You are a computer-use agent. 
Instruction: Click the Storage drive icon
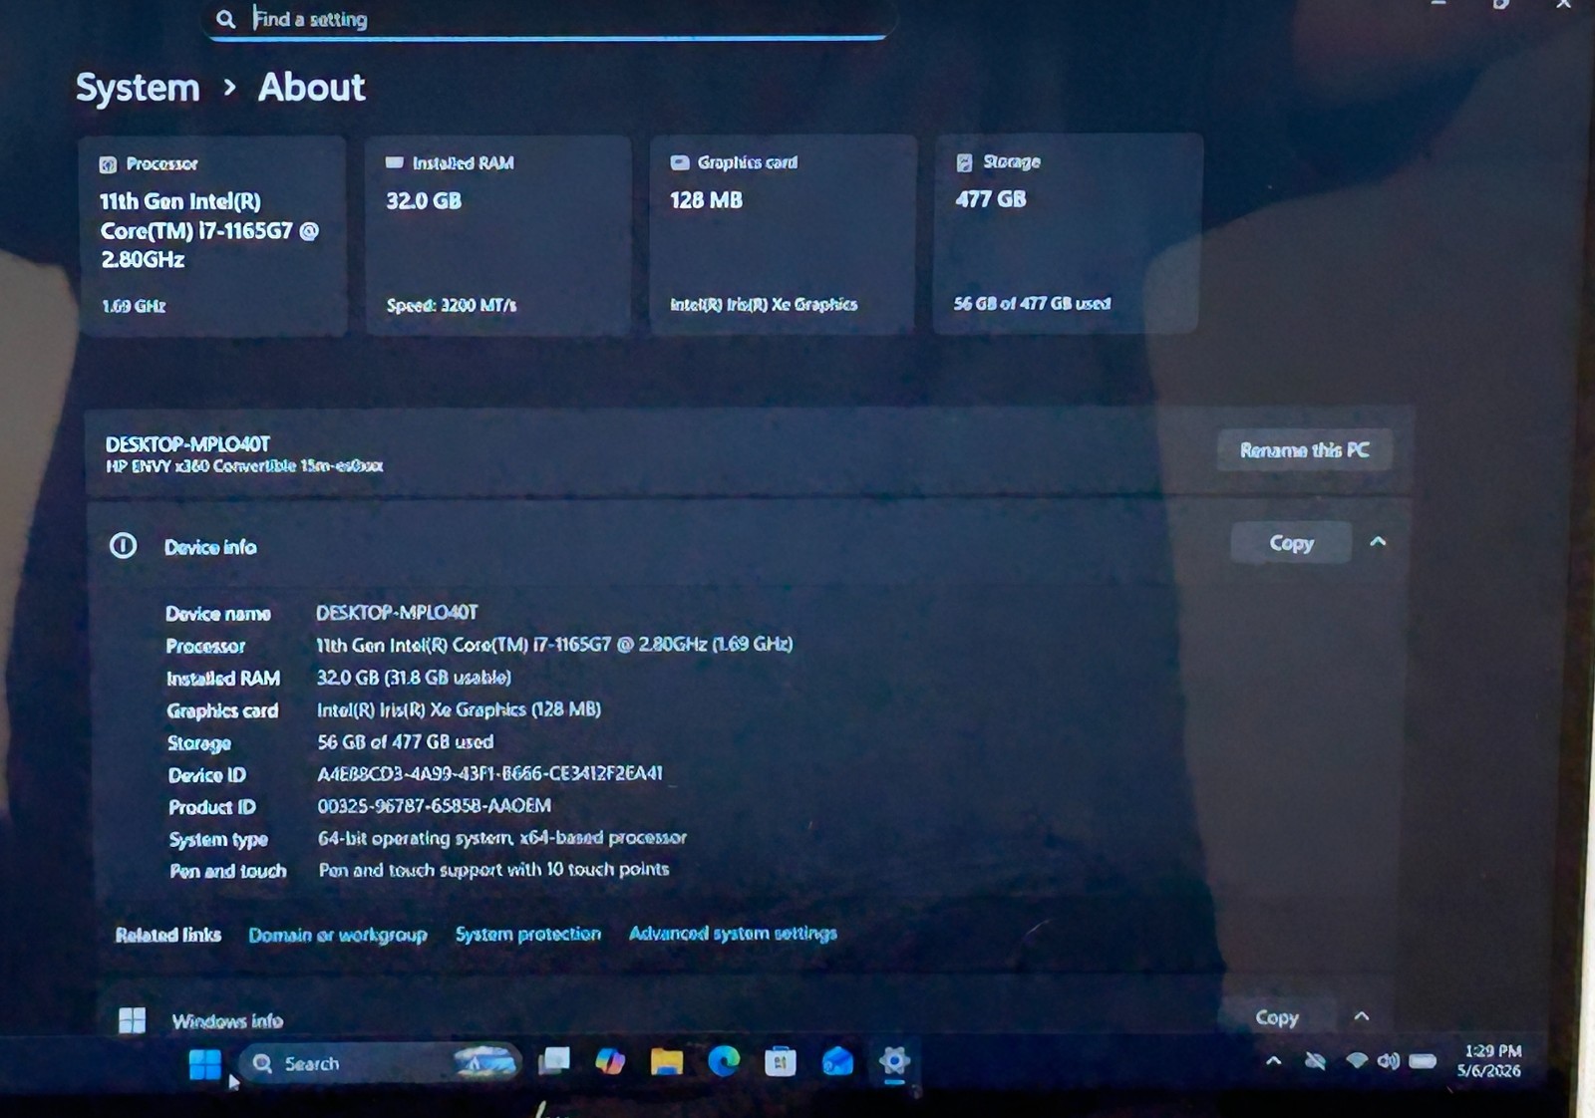964,162
